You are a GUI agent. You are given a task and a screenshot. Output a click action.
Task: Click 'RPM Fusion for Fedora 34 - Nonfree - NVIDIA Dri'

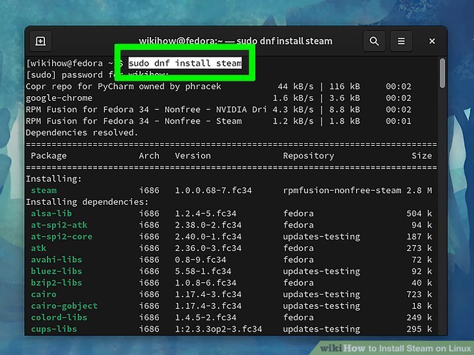point(146,110)
